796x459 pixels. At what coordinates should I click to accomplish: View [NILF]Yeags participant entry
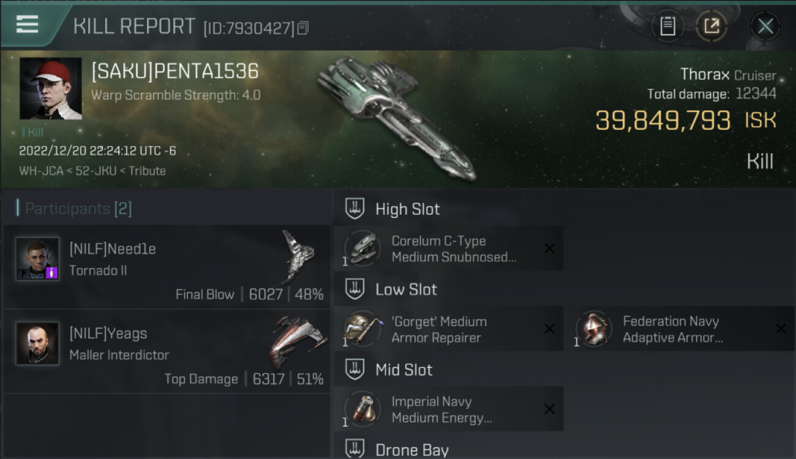[167, 351]
